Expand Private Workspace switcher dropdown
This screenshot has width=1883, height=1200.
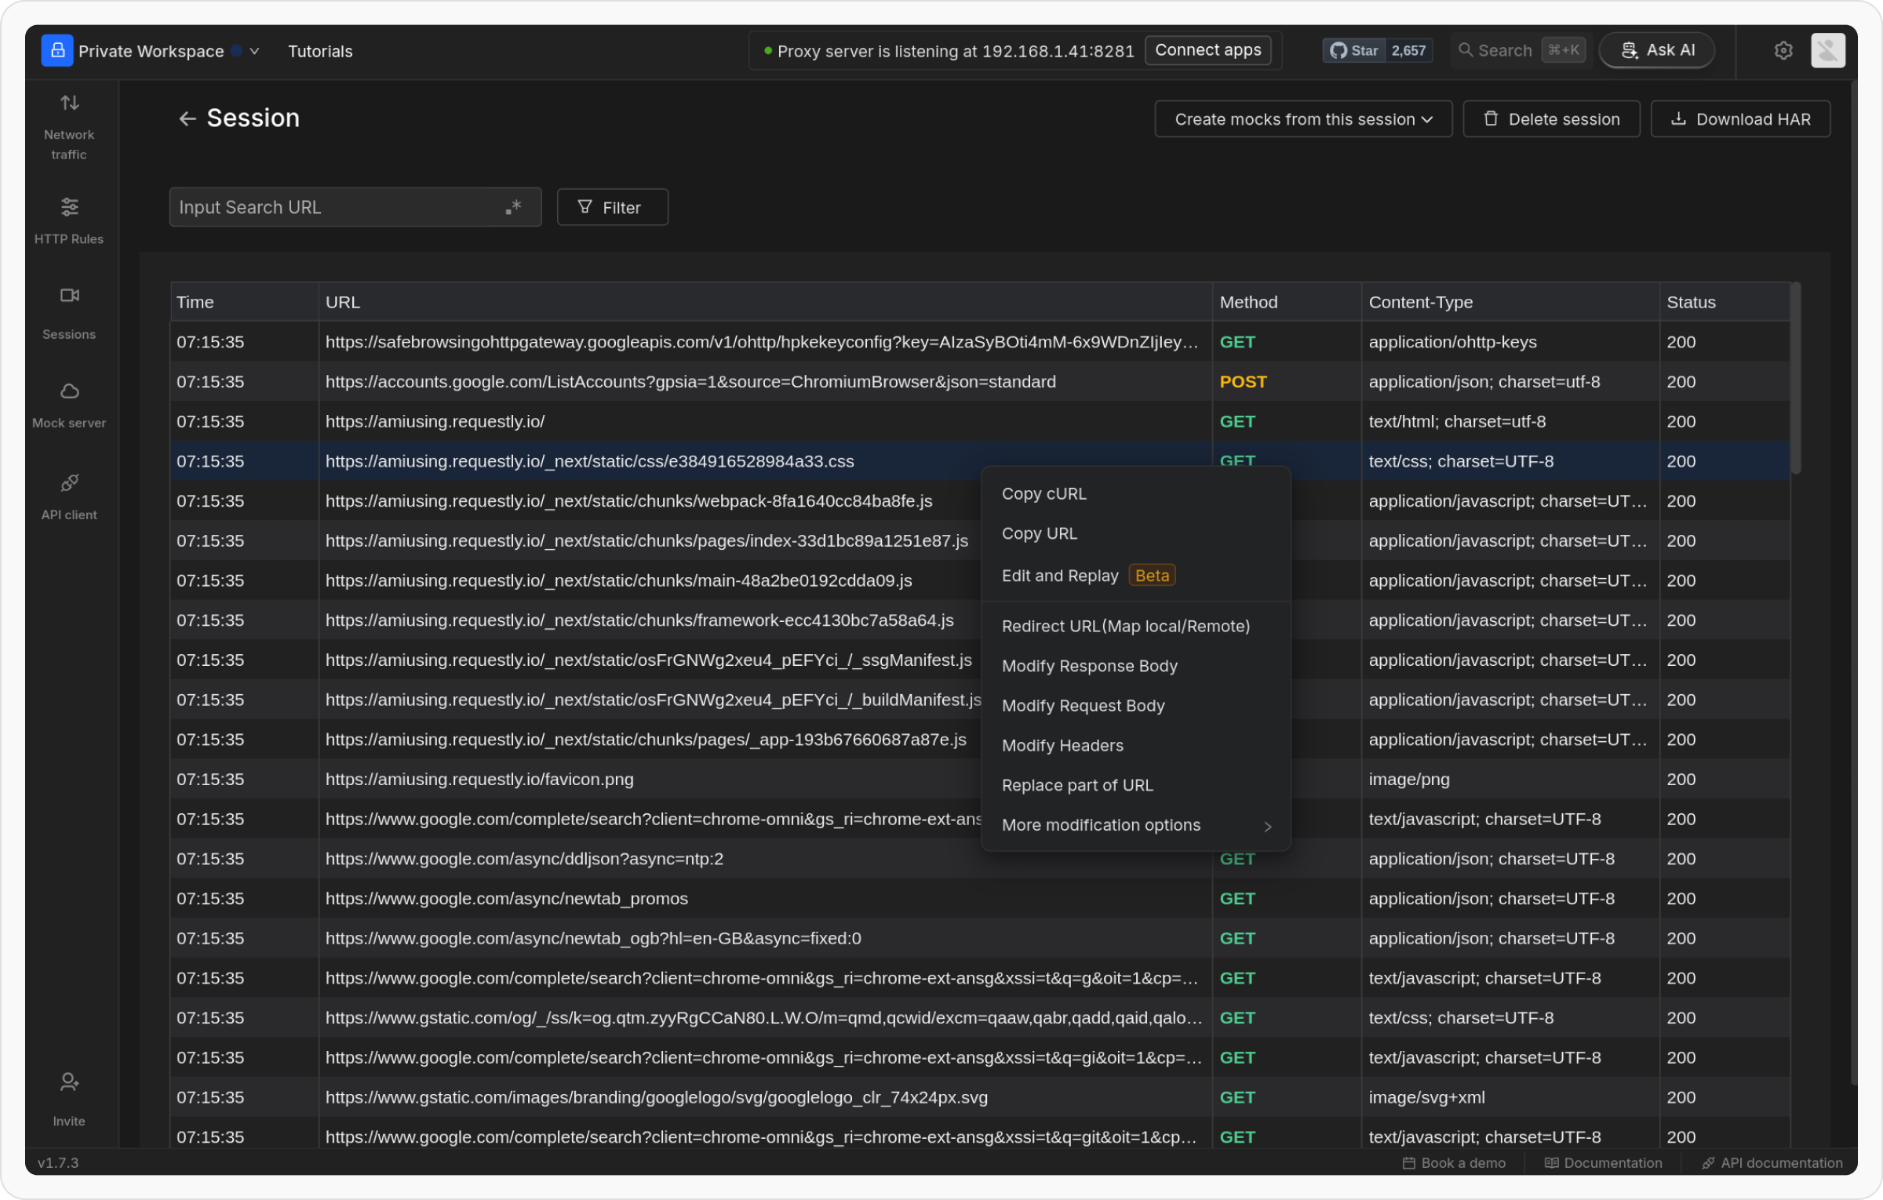pyautogui.click(x=254, y=51)
